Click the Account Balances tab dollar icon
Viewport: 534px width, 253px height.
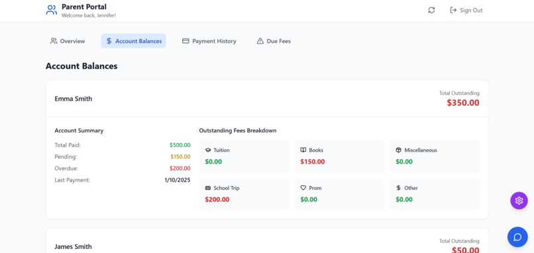pyautogui.click(x=109, y=41)
